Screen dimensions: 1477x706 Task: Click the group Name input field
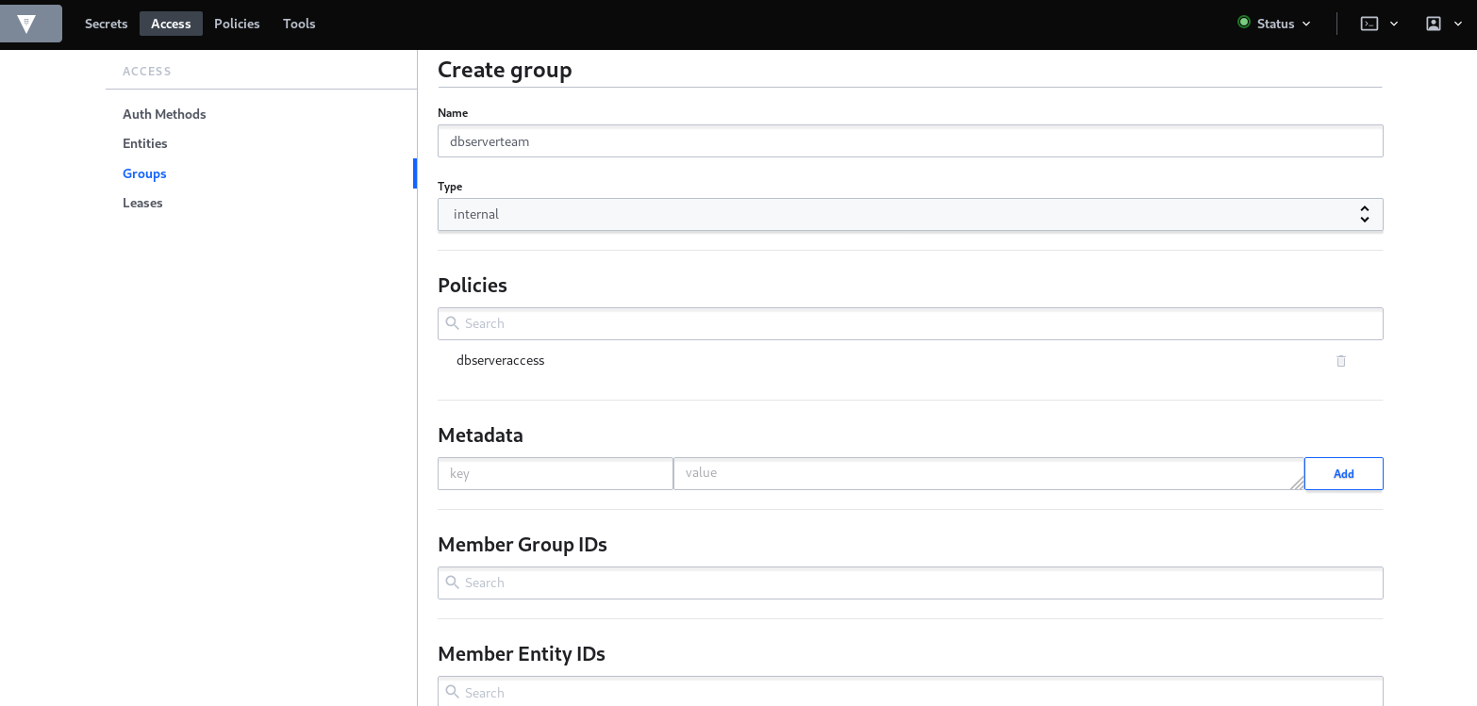(x=909, y=141)
